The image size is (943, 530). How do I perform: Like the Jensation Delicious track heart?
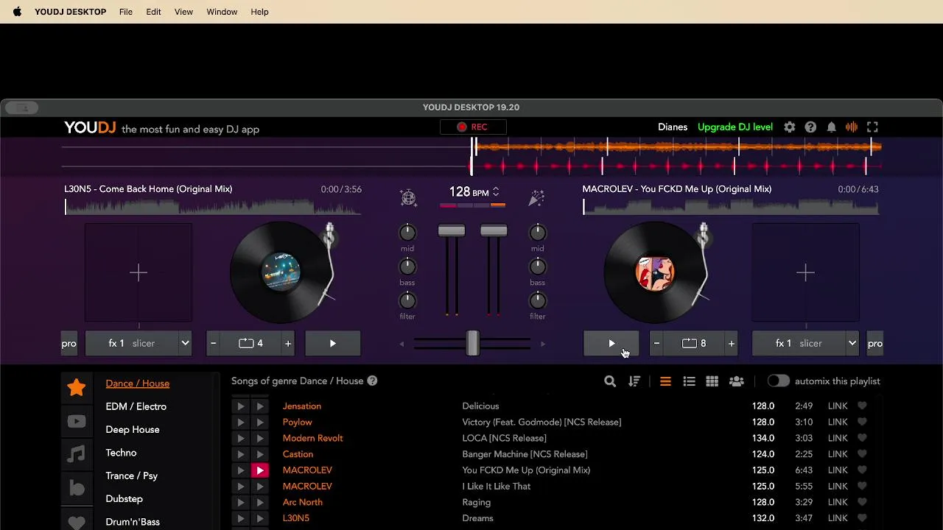[x=862, y=406]
